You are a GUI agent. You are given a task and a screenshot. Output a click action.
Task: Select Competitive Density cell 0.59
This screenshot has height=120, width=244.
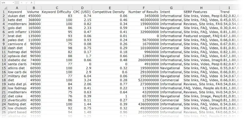[110, 28]
